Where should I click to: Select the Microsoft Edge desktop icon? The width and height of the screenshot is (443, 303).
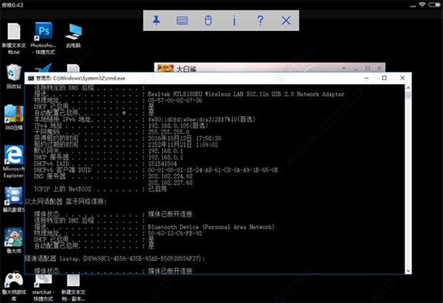click(x=14, y=161)
